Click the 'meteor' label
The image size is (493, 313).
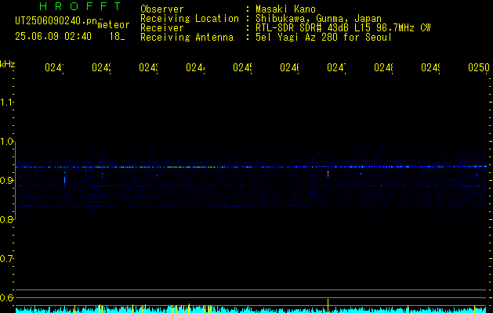tap(114, 25)
